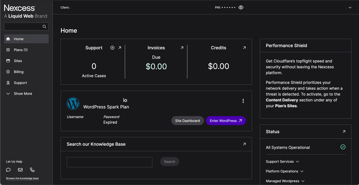Click the 0 Active Cases count
The width and height of the screenshot is (359, 185).
[x=94, y=66]
